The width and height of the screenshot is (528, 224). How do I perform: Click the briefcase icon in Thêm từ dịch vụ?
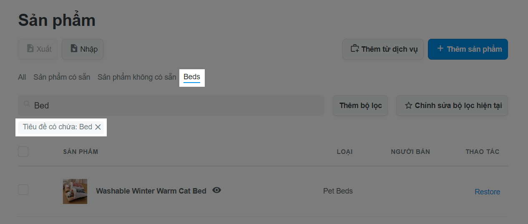355,49
